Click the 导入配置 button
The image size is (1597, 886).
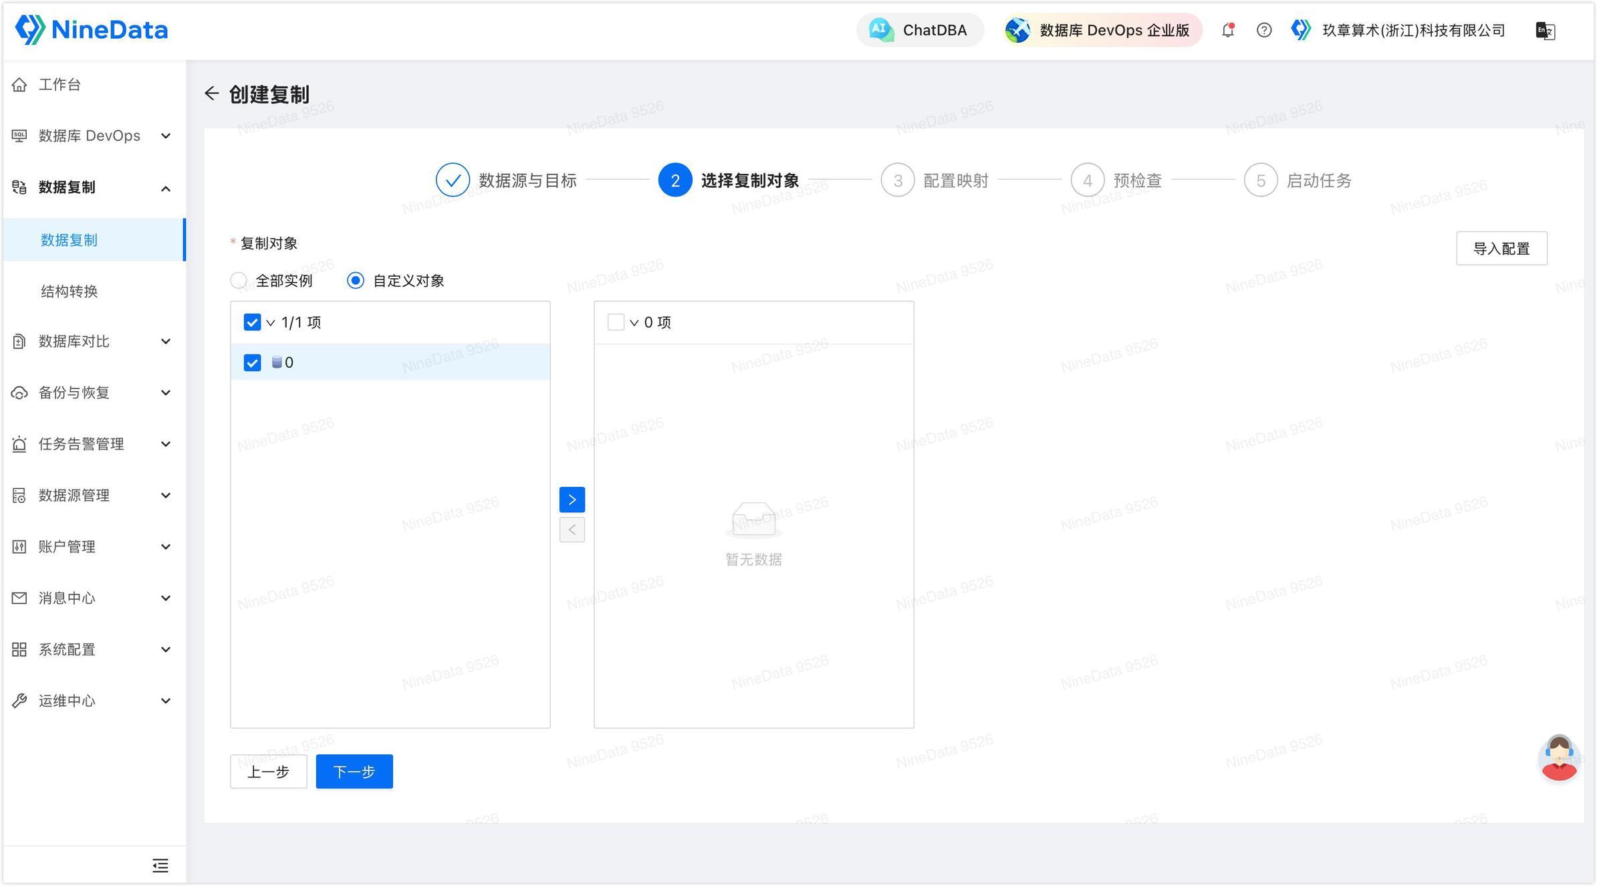coord(1501,249)
